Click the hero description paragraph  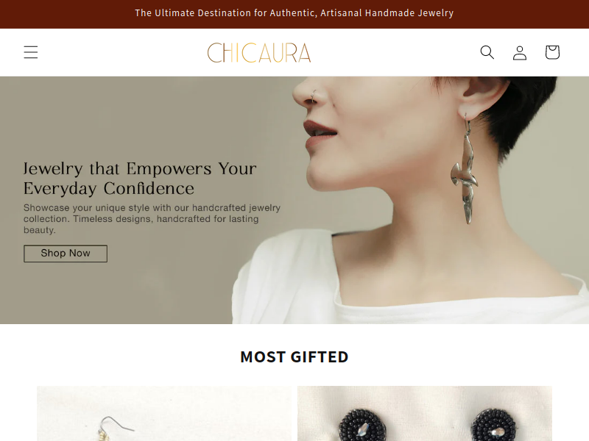click(152, 218)
